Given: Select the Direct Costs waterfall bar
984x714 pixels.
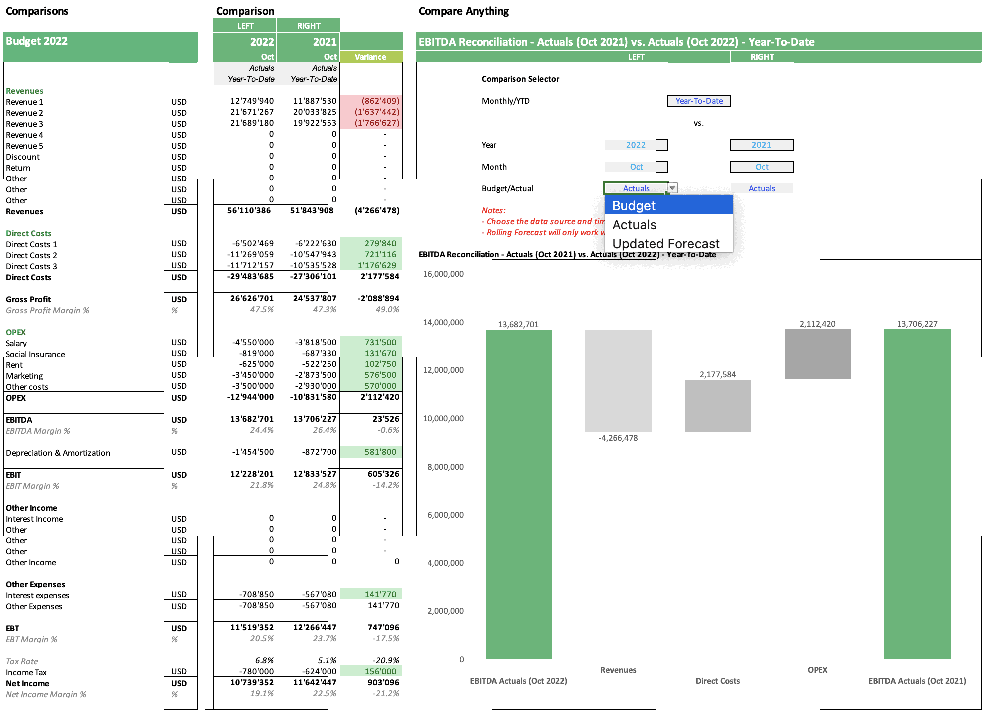Looking at the screenshot, I should pyautogui.click(x=718, y=406).
